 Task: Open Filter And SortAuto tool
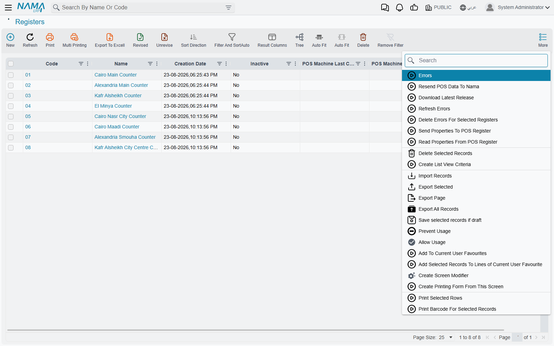[x=232, y=40]
